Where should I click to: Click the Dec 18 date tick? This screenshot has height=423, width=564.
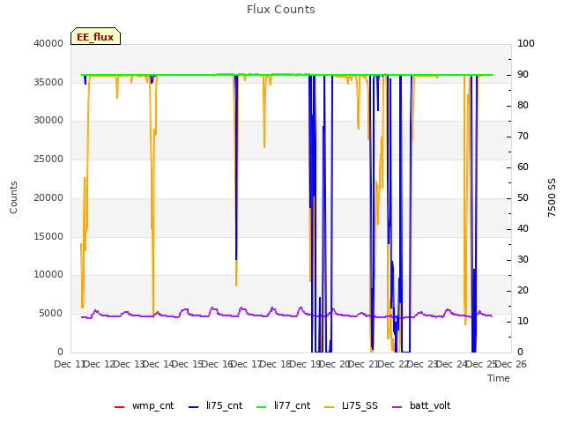(x=276, y=364)
